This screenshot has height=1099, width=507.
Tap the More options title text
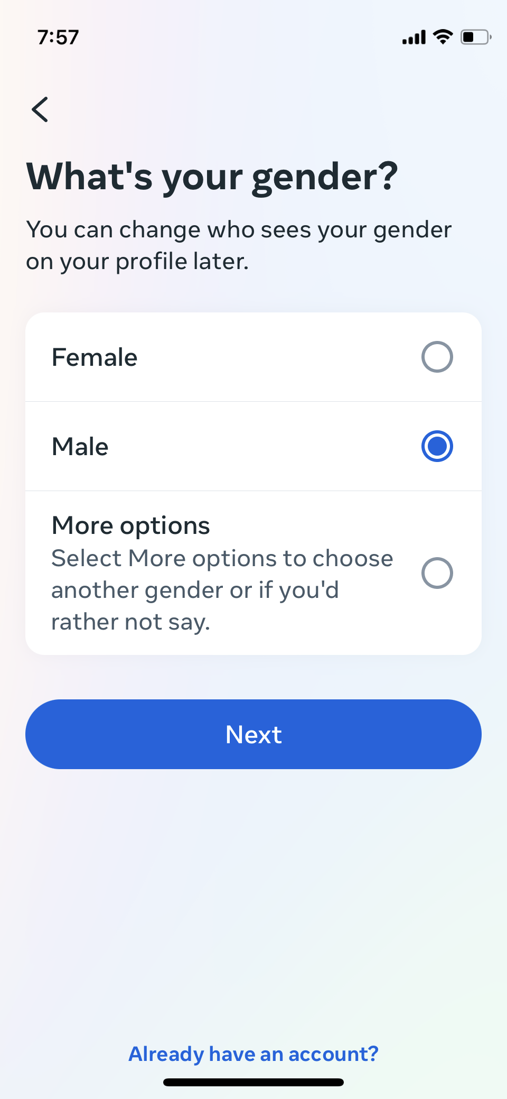point(131,526)
